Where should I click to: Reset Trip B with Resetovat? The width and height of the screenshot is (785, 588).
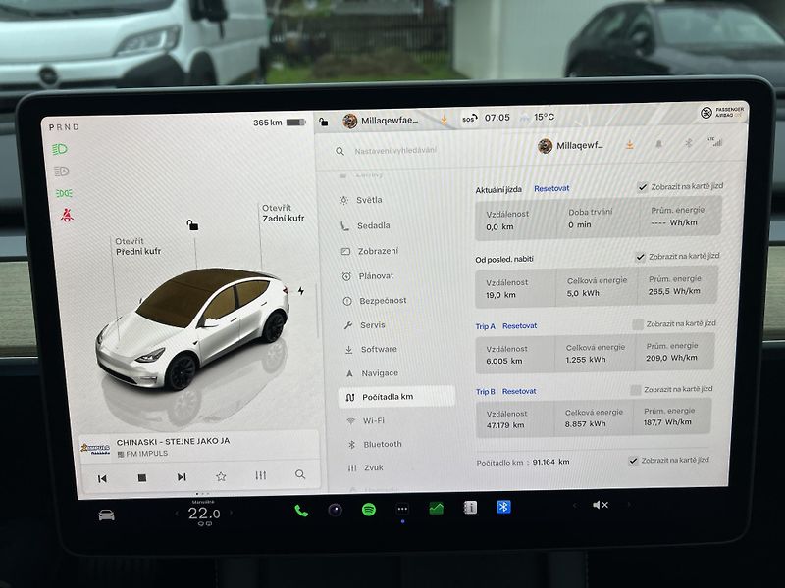(x=519, y=391)
